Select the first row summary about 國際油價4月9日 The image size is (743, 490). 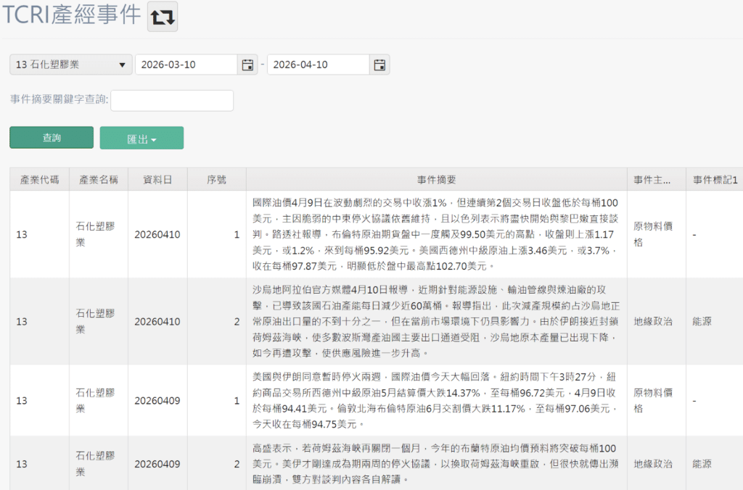point(436,234)
